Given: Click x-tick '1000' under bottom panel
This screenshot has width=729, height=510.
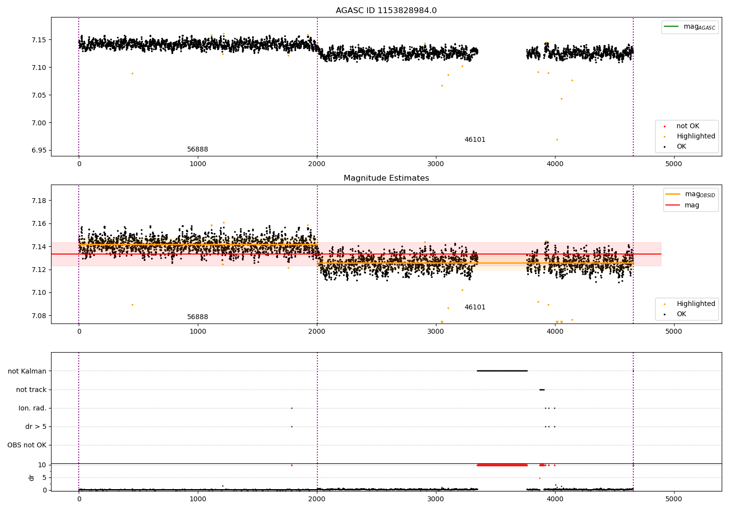Looking at the screenshot, I should click(x=198, y=499).
